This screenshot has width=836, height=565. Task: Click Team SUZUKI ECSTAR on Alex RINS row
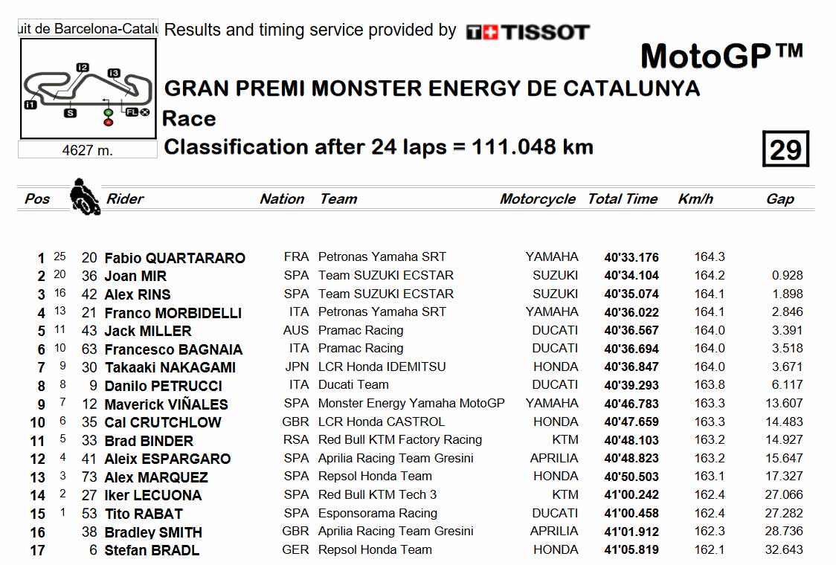[x=385, y=294]
